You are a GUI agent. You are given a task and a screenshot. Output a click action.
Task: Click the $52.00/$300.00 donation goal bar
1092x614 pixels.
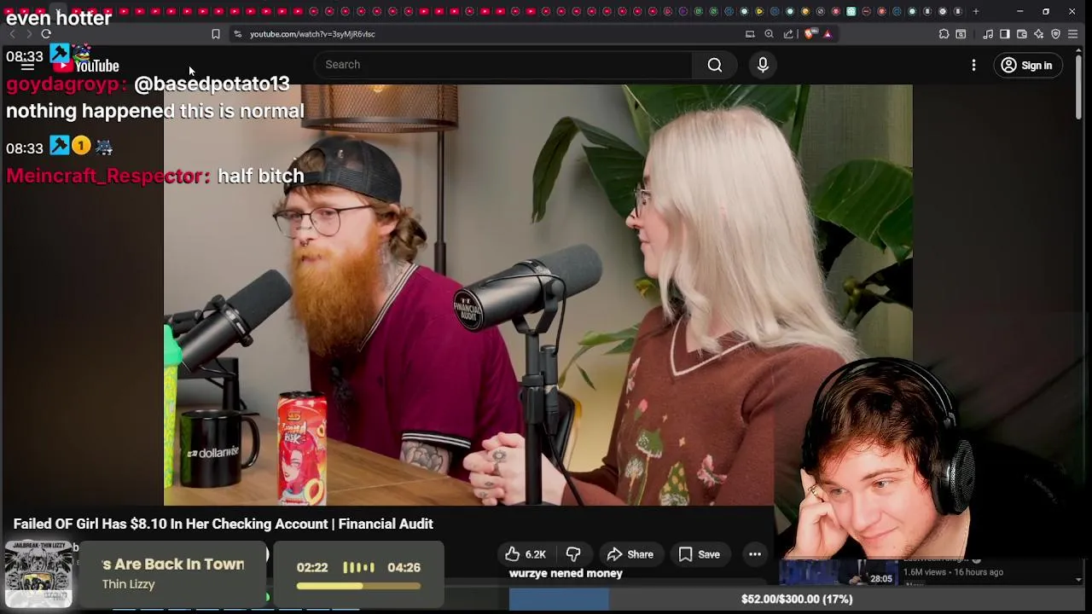pos(797,600)
